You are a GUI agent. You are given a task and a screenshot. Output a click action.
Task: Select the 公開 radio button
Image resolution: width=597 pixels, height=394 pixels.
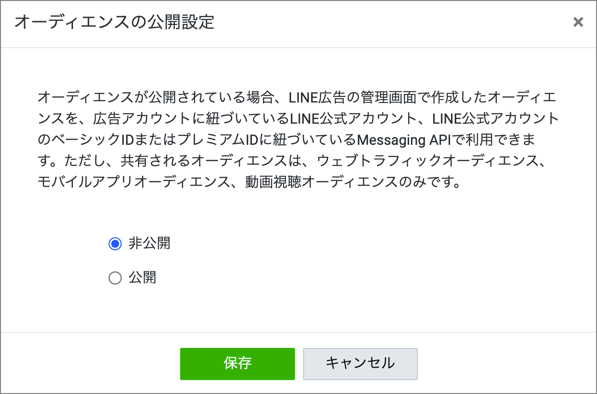click(115, 278)
